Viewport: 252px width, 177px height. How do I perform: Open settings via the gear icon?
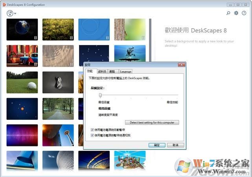(x=236, y=13)
